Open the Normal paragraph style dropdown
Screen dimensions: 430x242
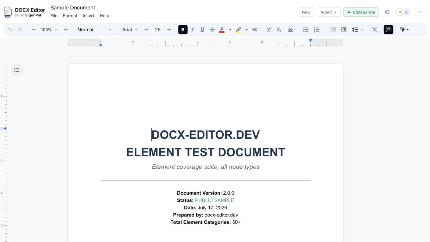94,30
